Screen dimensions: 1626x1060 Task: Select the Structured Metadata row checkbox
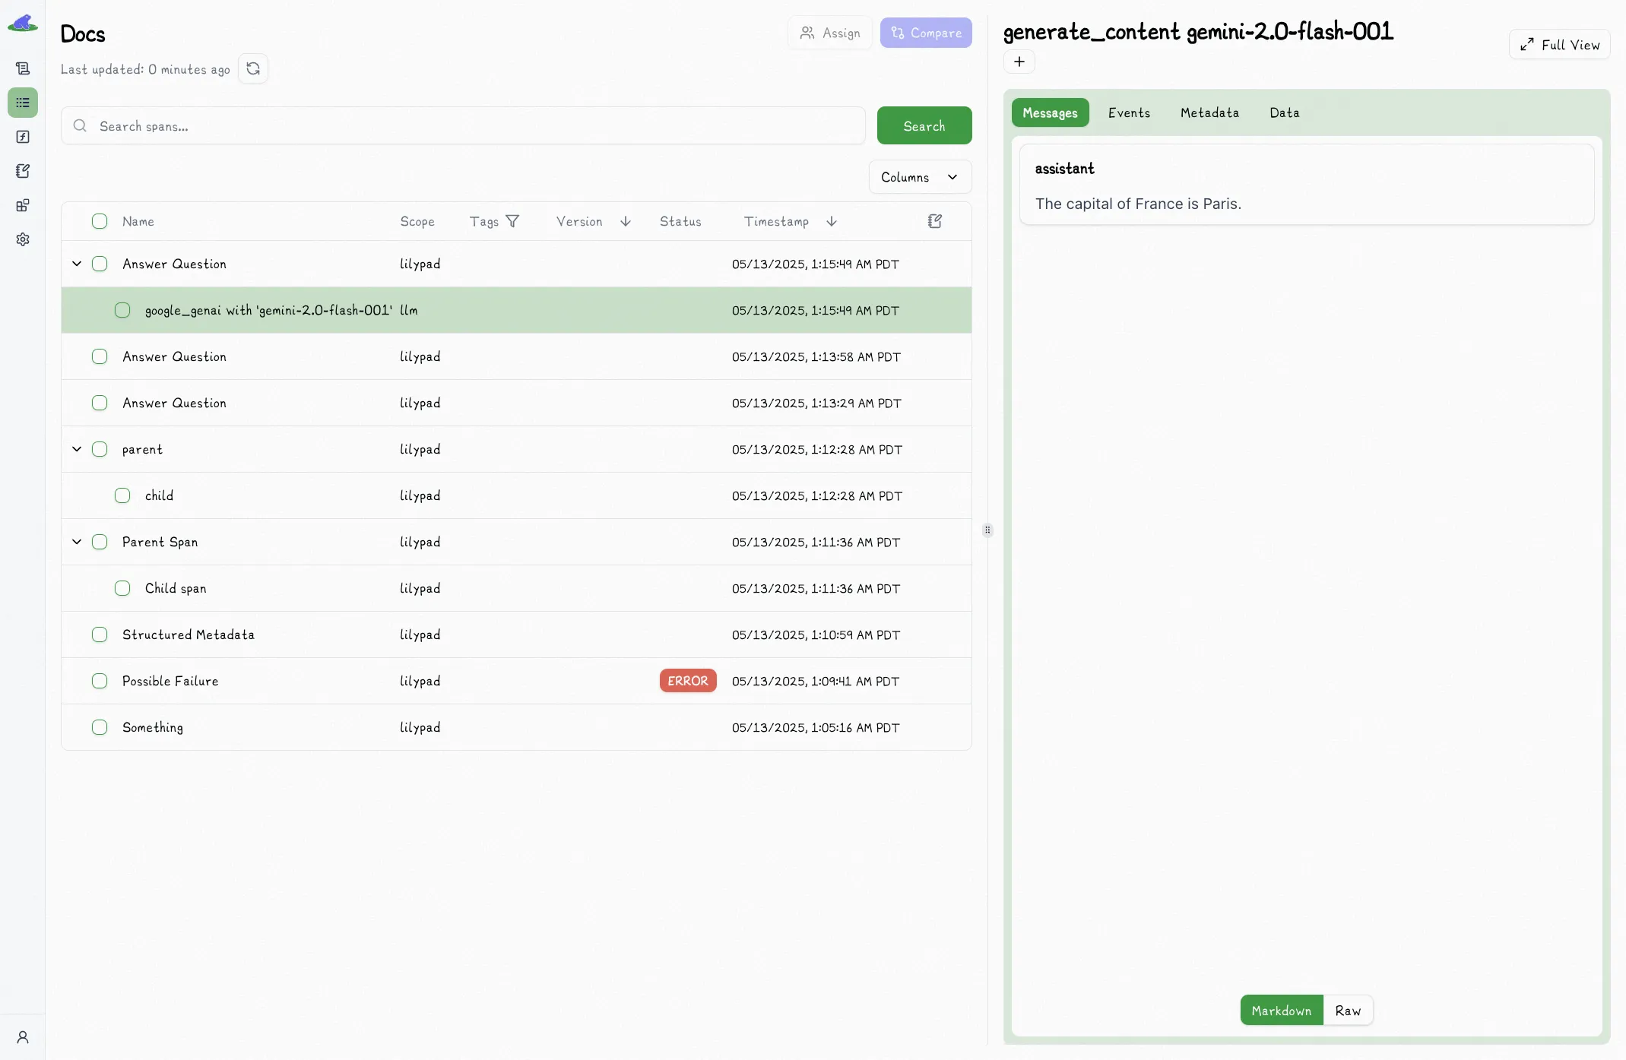pyautogui.click(x=100, y=634)
